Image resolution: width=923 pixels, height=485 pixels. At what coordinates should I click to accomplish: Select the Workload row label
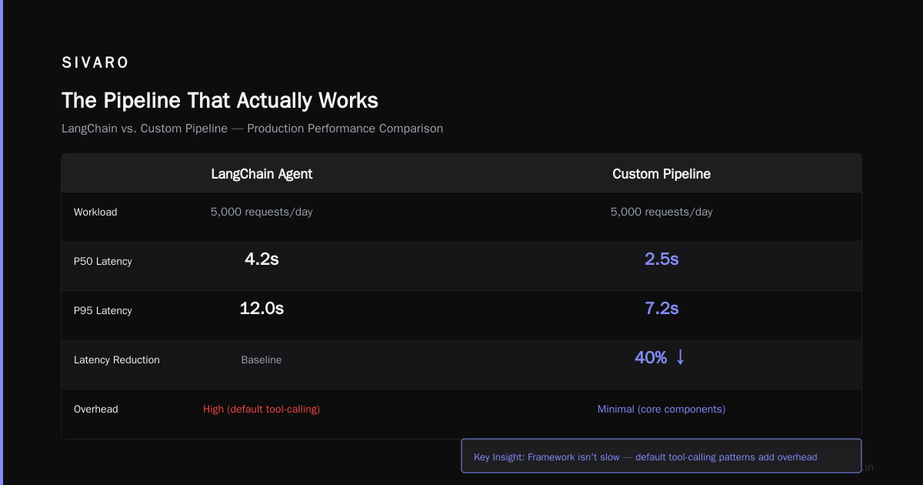[95, 212]
